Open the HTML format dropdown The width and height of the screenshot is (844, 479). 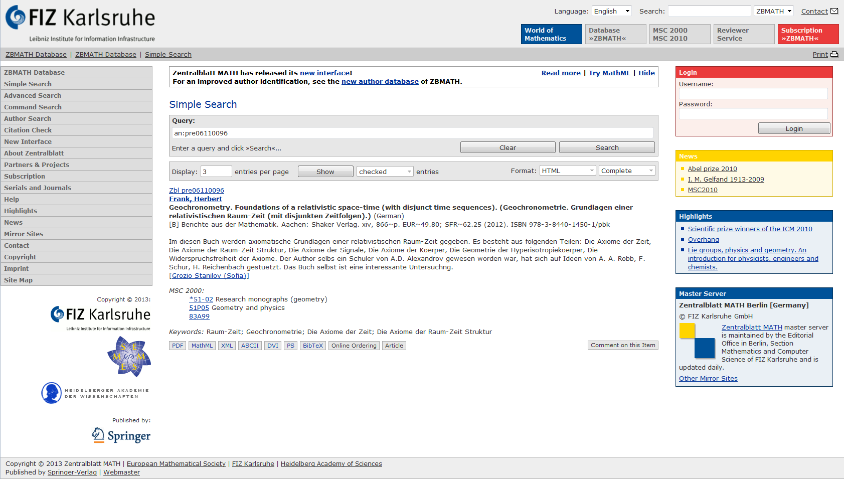tap(568, 171)
